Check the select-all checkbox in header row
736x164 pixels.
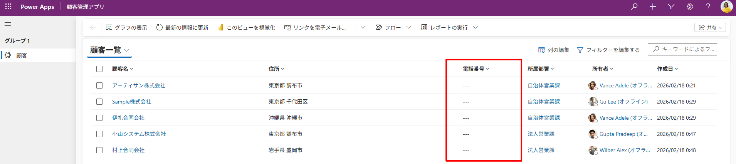click(99, 69)
